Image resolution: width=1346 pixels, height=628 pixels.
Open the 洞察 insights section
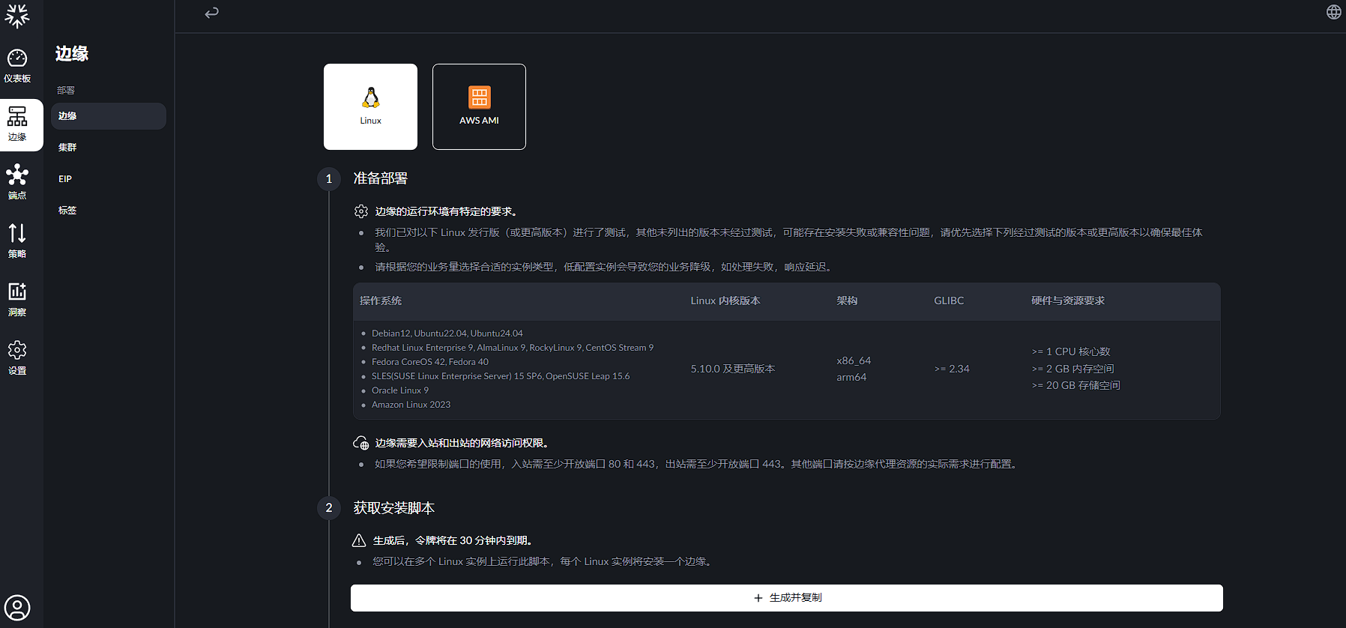click(x=17, y=300)
